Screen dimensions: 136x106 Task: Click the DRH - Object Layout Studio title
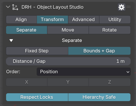pos(52,7)
